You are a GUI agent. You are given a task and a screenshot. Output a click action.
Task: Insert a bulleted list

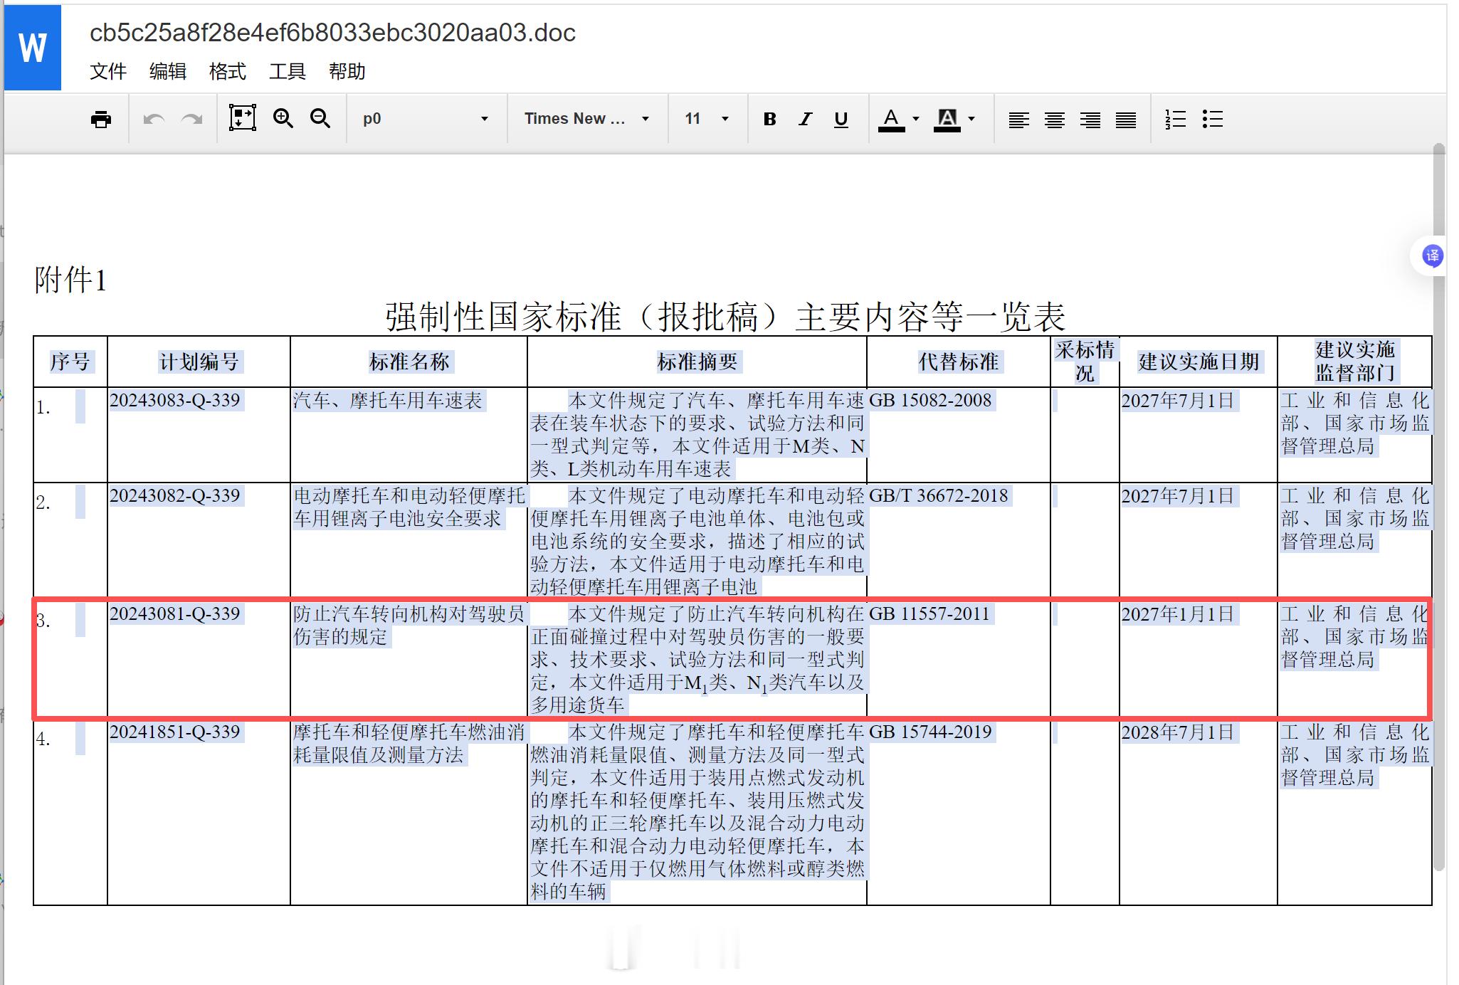(1212, 119)
